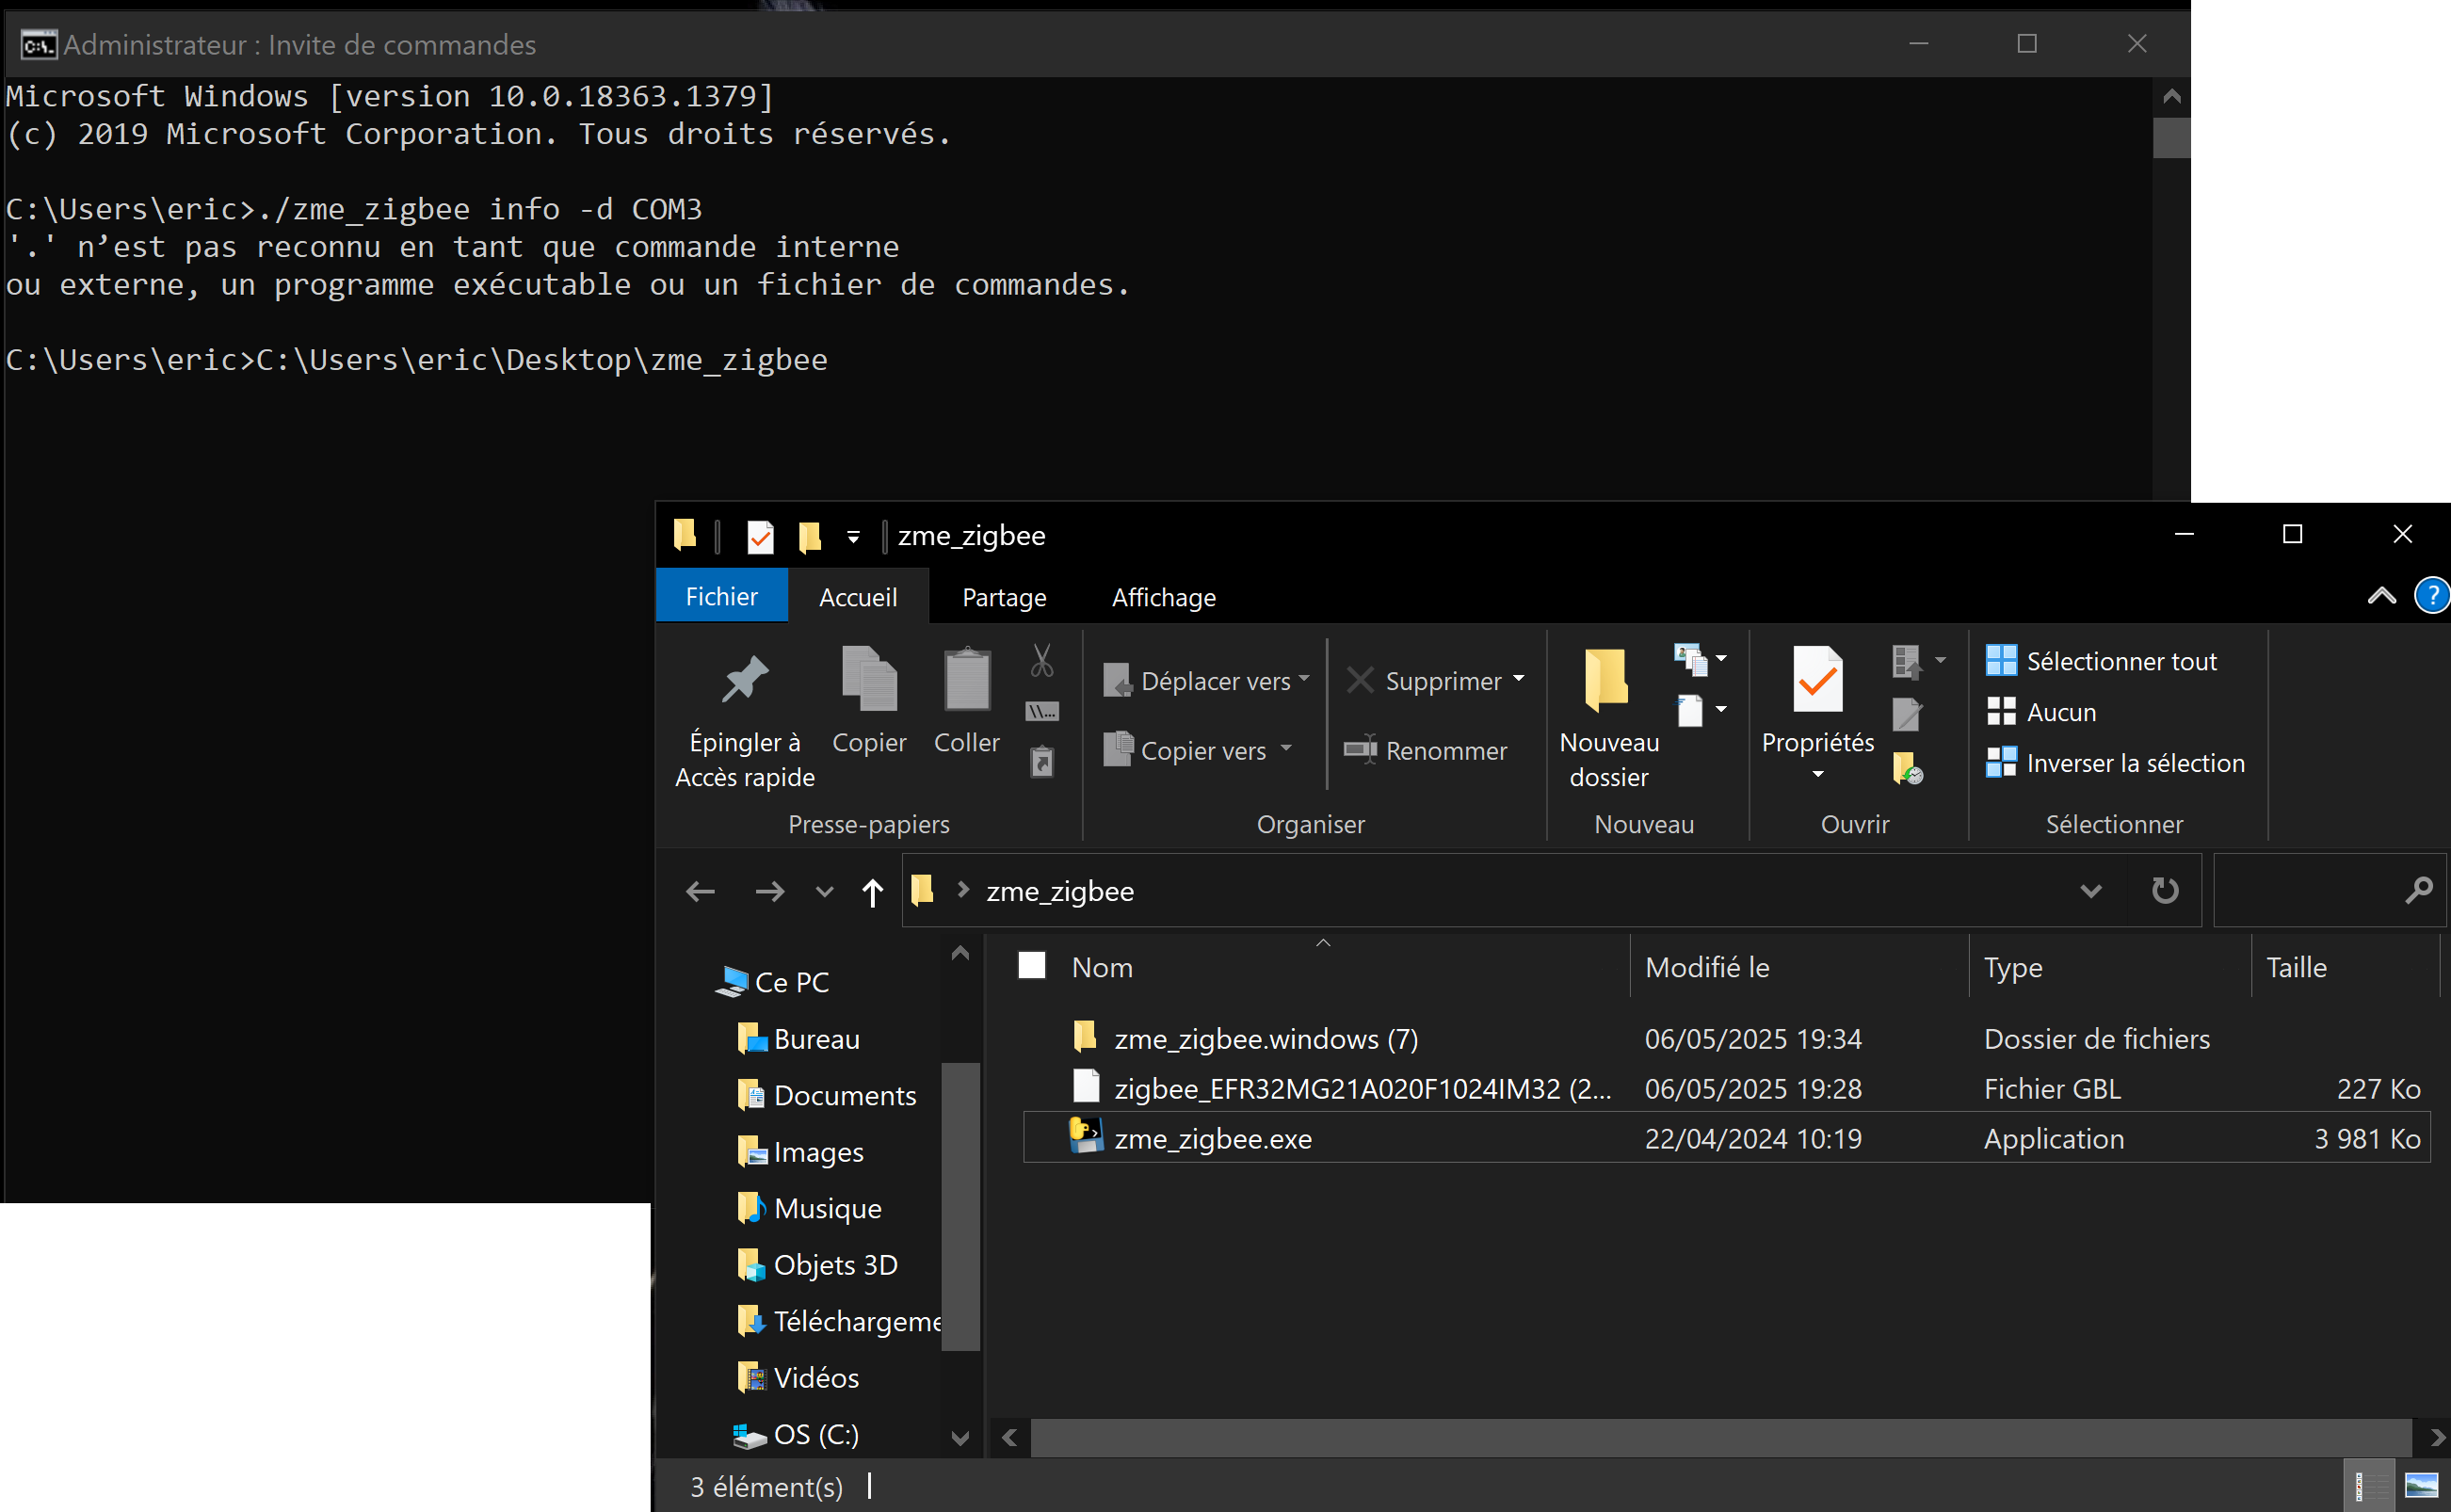This screenshot has height=1512, width=2451.
Task: Click the refresh icon beside address bar
Action: [2165, 890]
